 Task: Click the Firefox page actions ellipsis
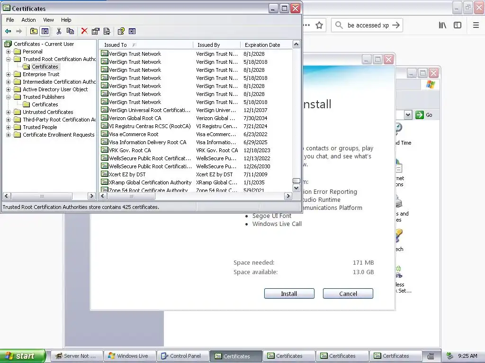[x=306, y=26]
